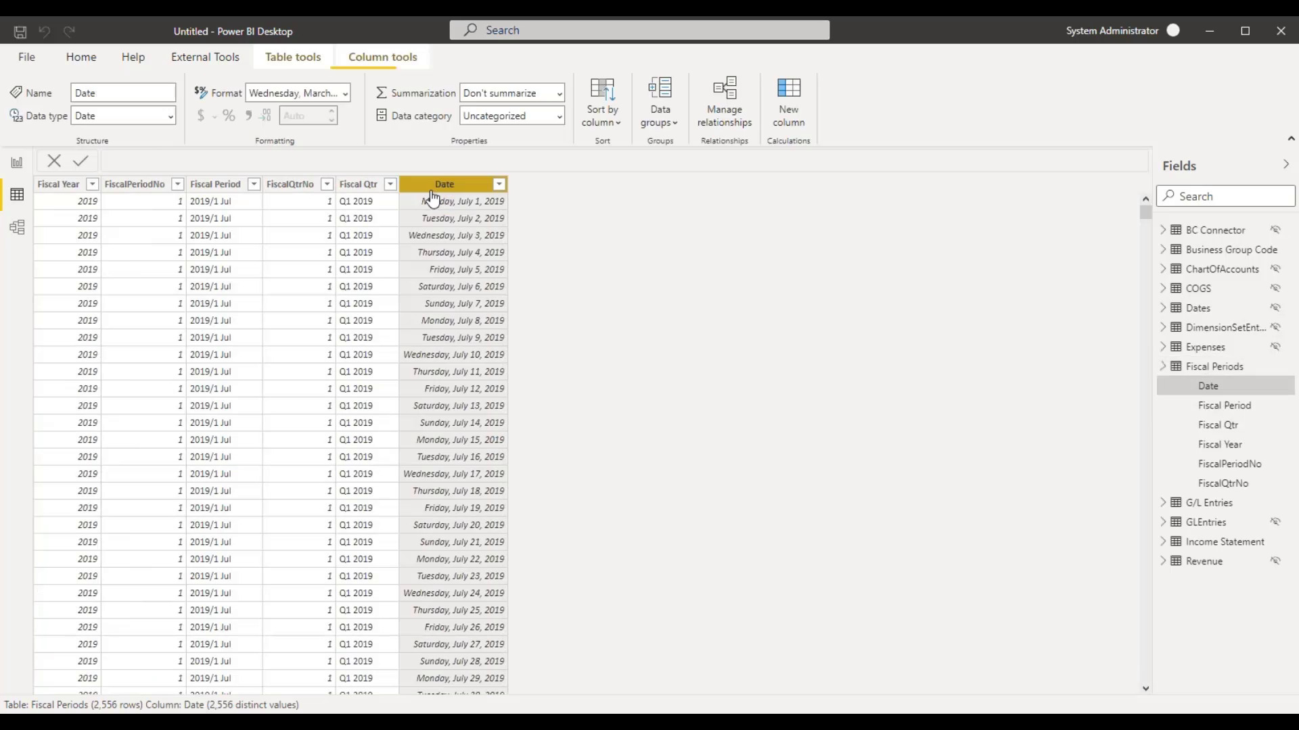Apply percentage formatting
This screenshot has width=1299, height=730.
click(x=229, y=115)
